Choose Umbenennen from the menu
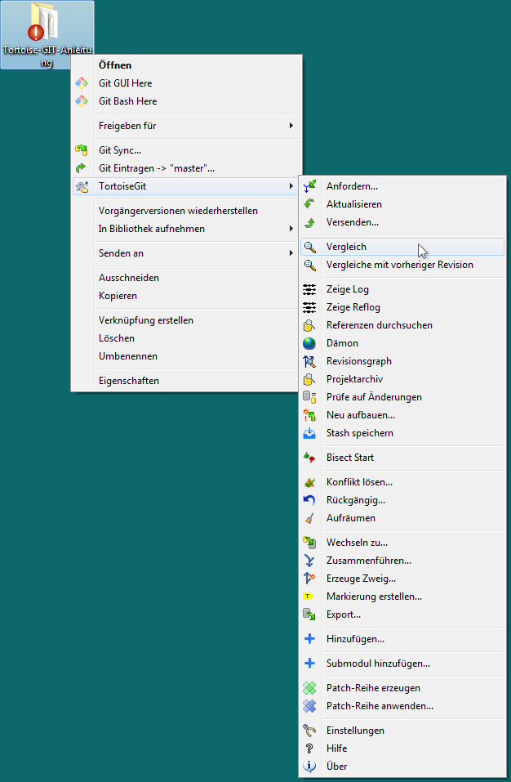The height and width of the screenshot is (782, 511). (x=186, y=356)
